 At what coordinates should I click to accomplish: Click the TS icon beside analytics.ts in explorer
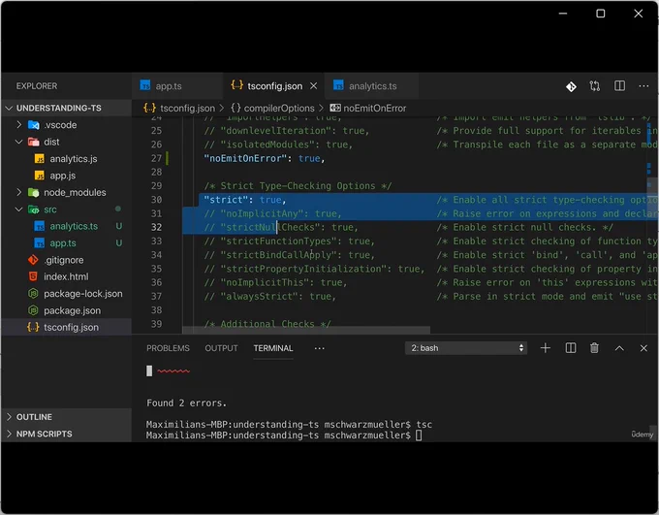(x=39, y=226)
